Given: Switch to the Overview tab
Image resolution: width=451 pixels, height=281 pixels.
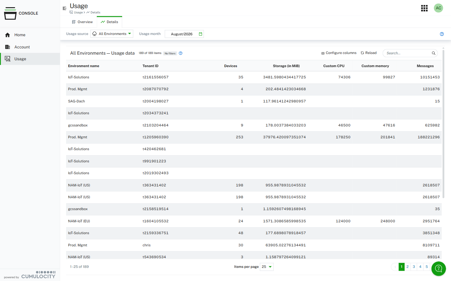Looking at the screenshot, I should click(x=82, y=22).
